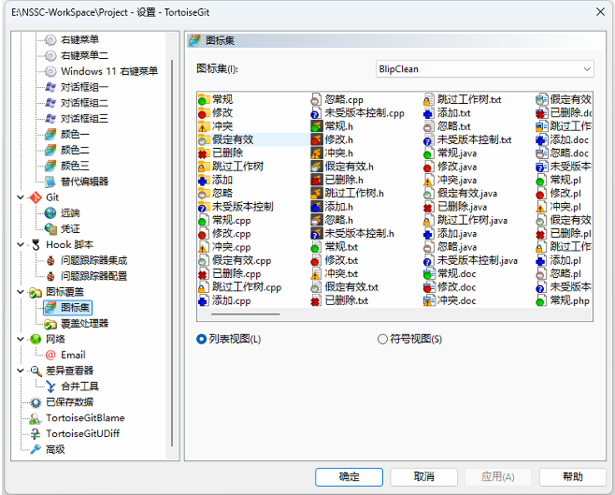Click the flag icon beside 对话框组三
This screenshot has height=495, width=615.
pyautogui.click(x=50, y=119)
